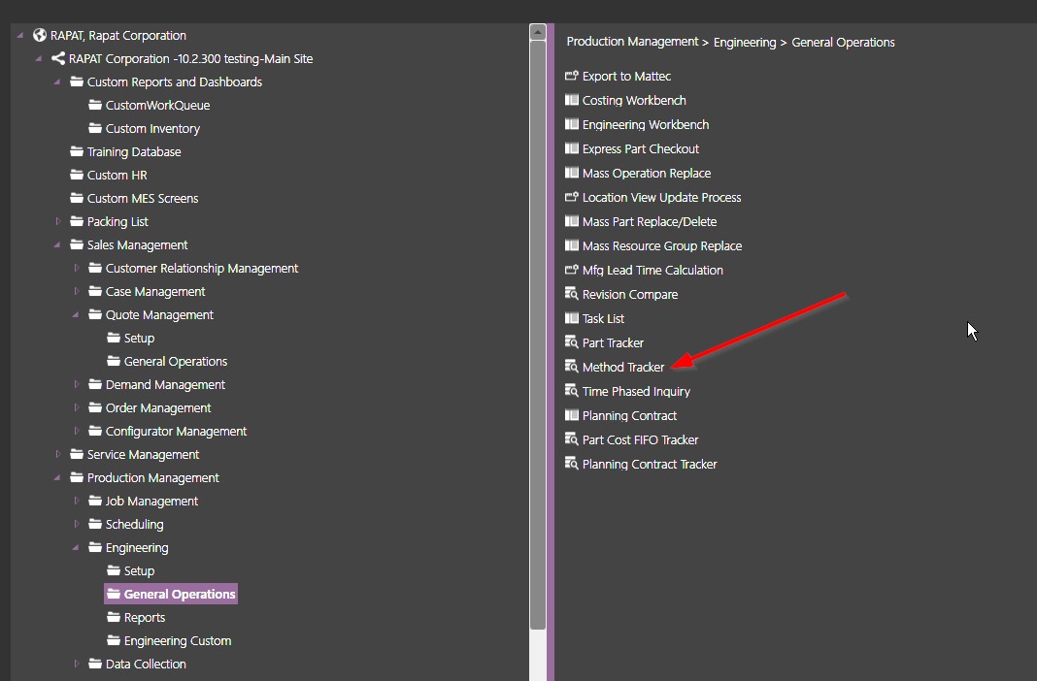Click the share icon next to RAPAT Corporation site
The height and width of the screenshot is (681, 1037).
click(58, 58)
